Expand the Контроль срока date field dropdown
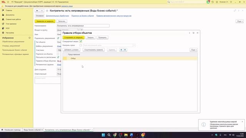Image resolution: width=246 pixels, height=138 pixels. (x=134, y=45)
